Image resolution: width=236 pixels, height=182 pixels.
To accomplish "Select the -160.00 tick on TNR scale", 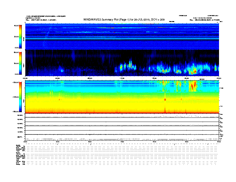I will point(15,112).
